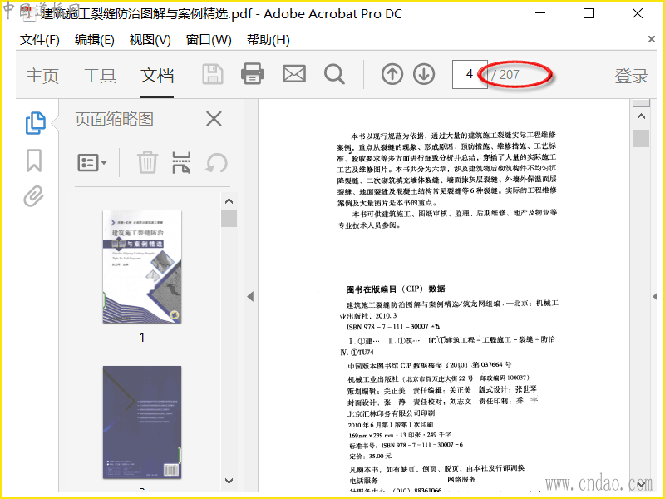Maximize the Acrobat window
Screen dimensions: 665x499
click(x=589, y=13)
